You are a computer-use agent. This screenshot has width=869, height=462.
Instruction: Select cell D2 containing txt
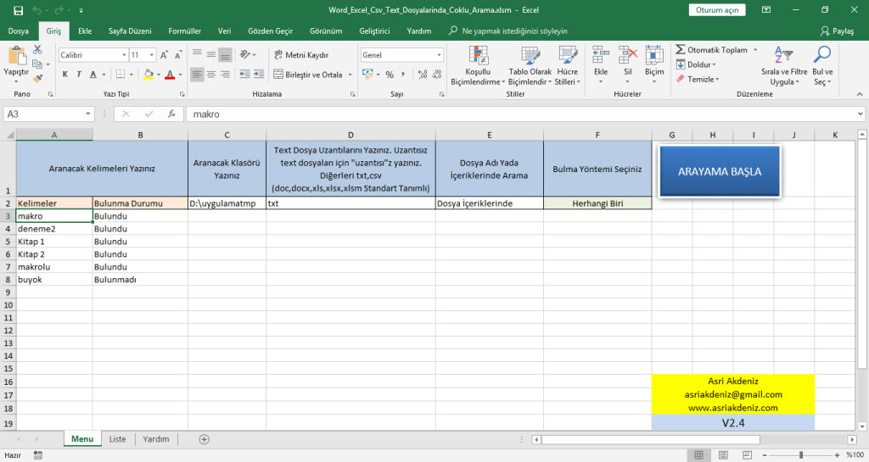350,203
